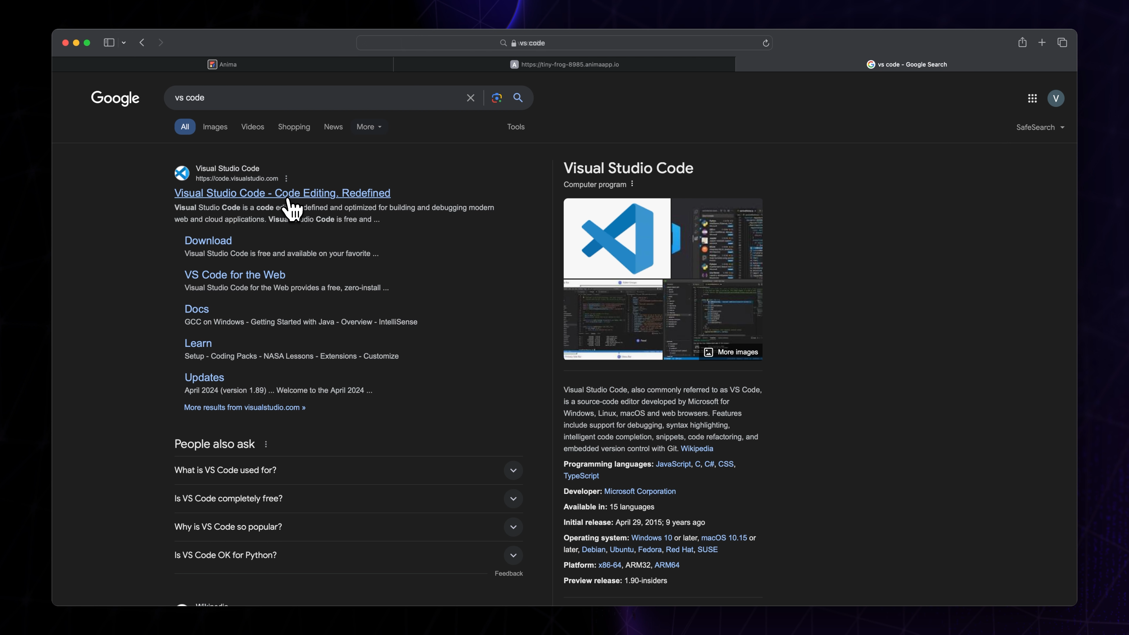This screenshot has height=635, width=1129.
Task: Open the More search filters dropdown
Action: pos(369,127)
